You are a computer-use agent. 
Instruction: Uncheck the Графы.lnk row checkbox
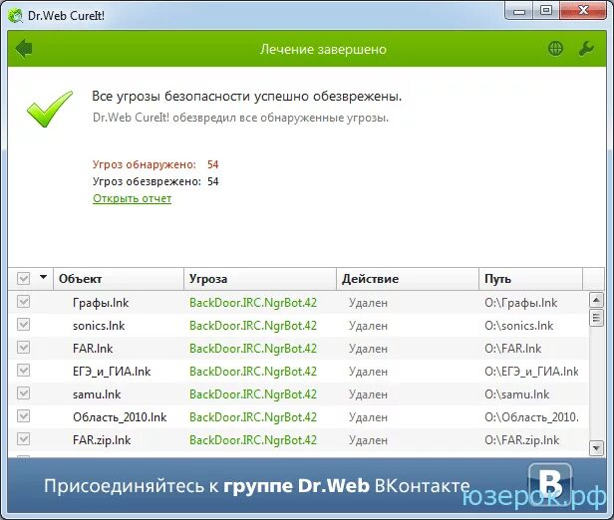[x=24, y=302]
